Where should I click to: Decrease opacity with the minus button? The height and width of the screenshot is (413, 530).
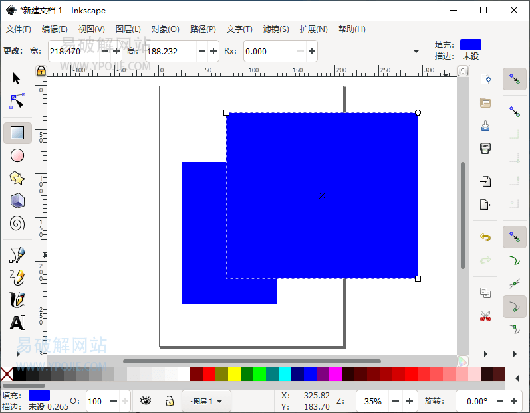[x=114, y=401]
